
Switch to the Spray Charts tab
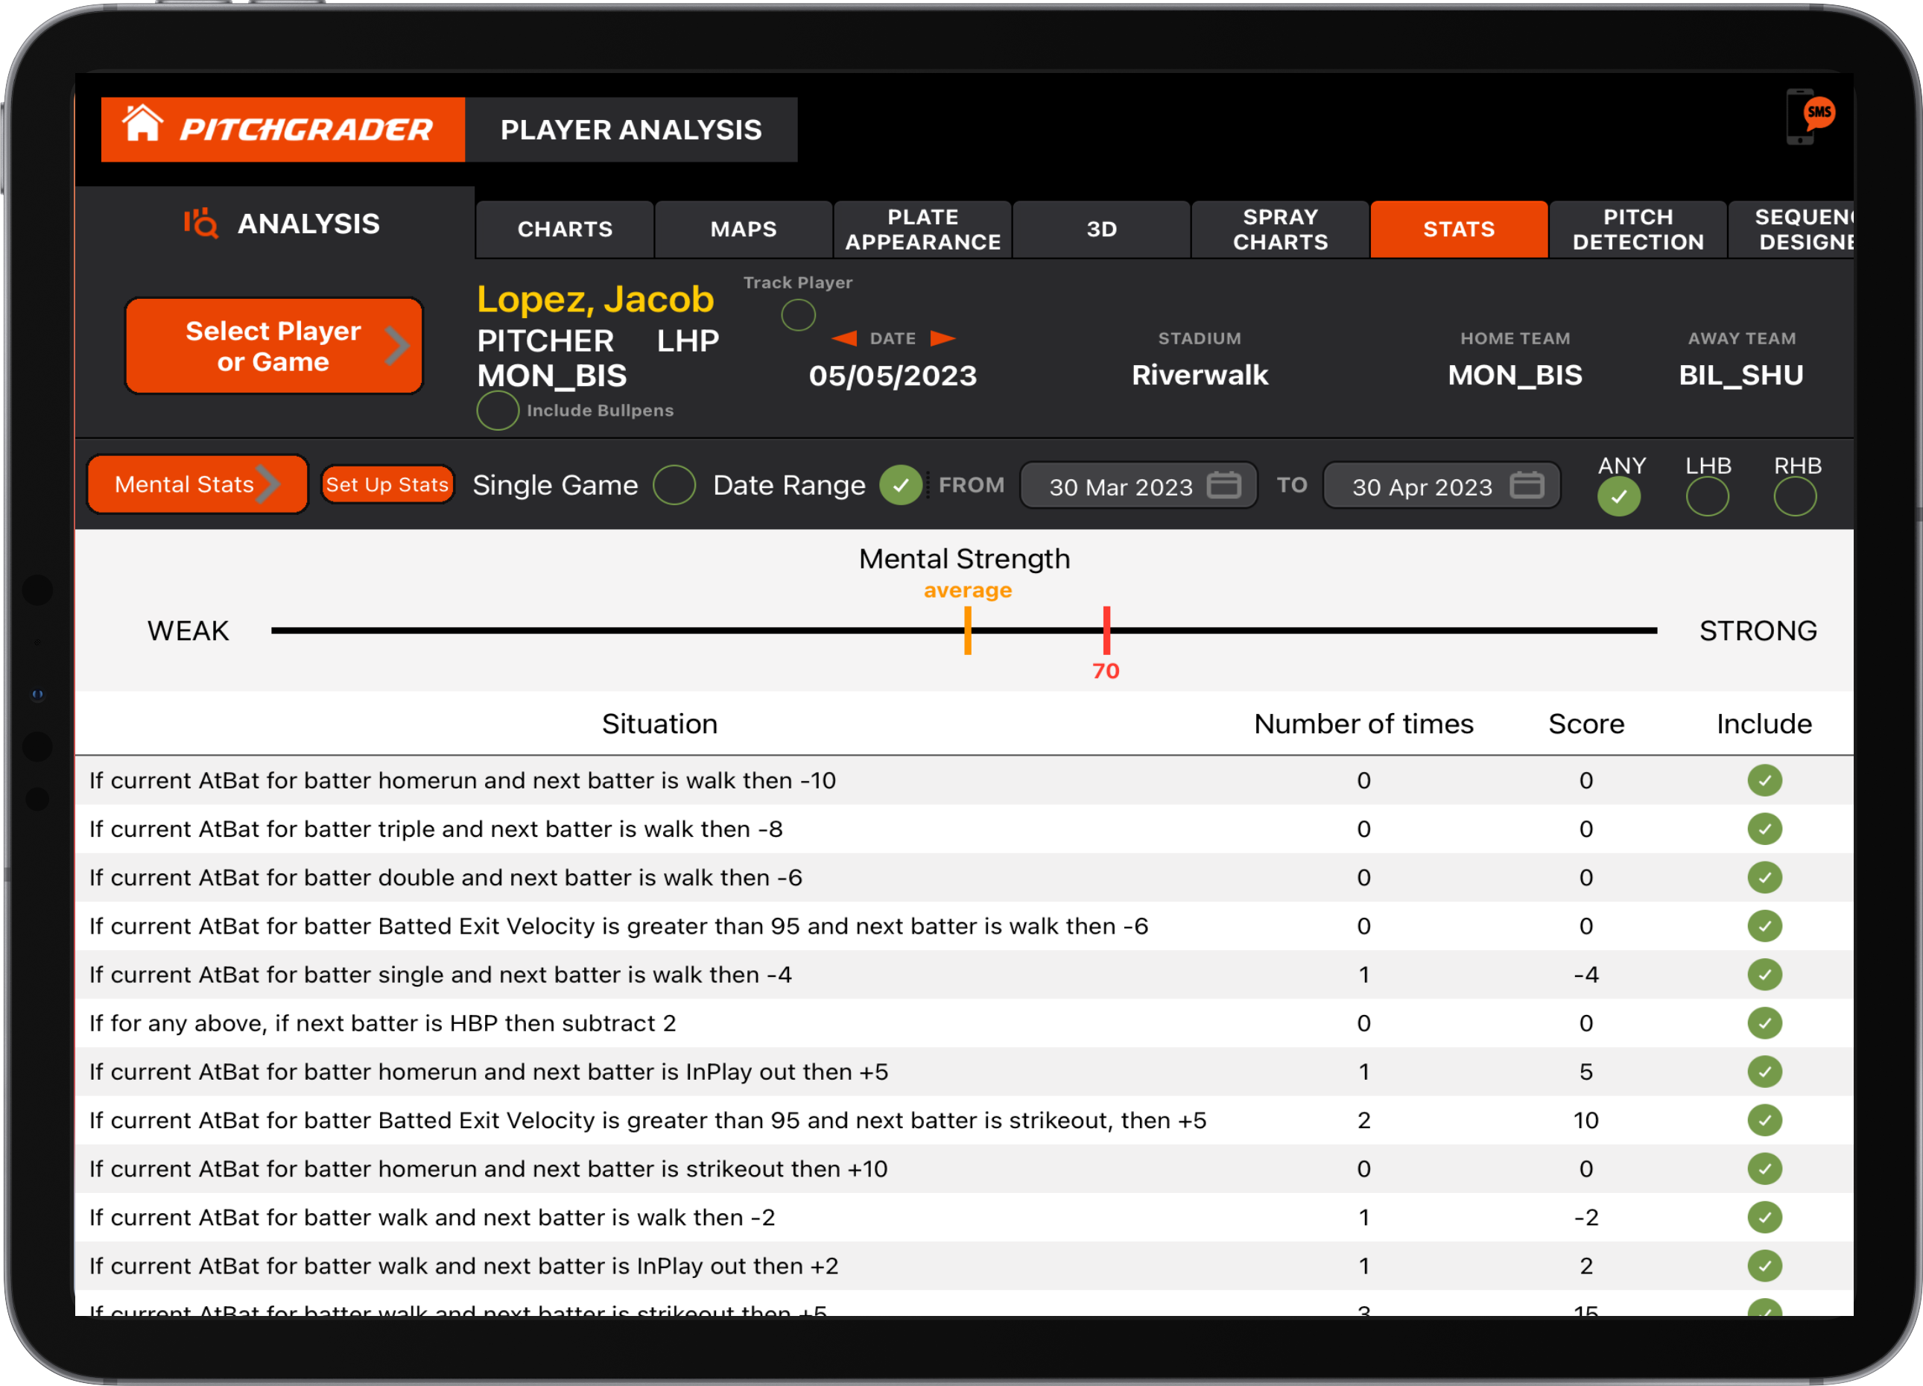pyautogui.click(x=1279, y=229)
